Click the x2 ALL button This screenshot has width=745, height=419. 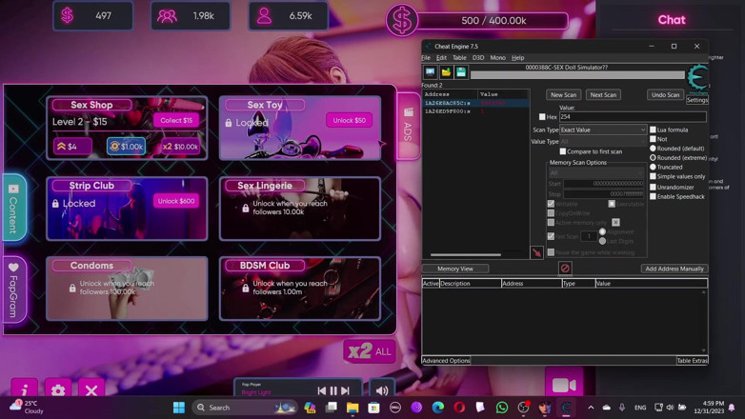point(370,351)
